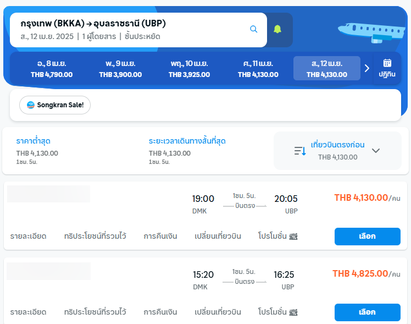Show next dates with right chevron
The height and width of the screenshot is (324, 411).
coord(367,68)
